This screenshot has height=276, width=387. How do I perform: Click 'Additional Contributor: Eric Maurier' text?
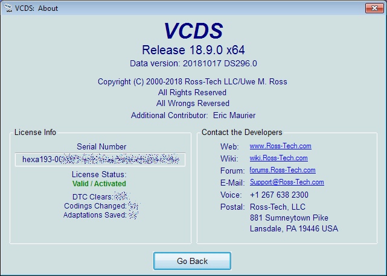tap(193, 115)
